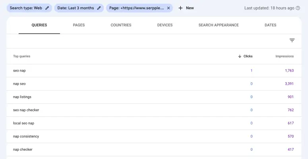Viewport: 308px width, 159px height.
Task: Select the 'nap checker' query row
Action: click(154, 150)
